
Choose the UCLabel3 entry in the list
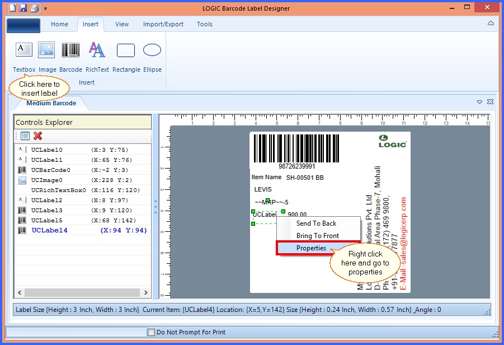tap(83, 210)
